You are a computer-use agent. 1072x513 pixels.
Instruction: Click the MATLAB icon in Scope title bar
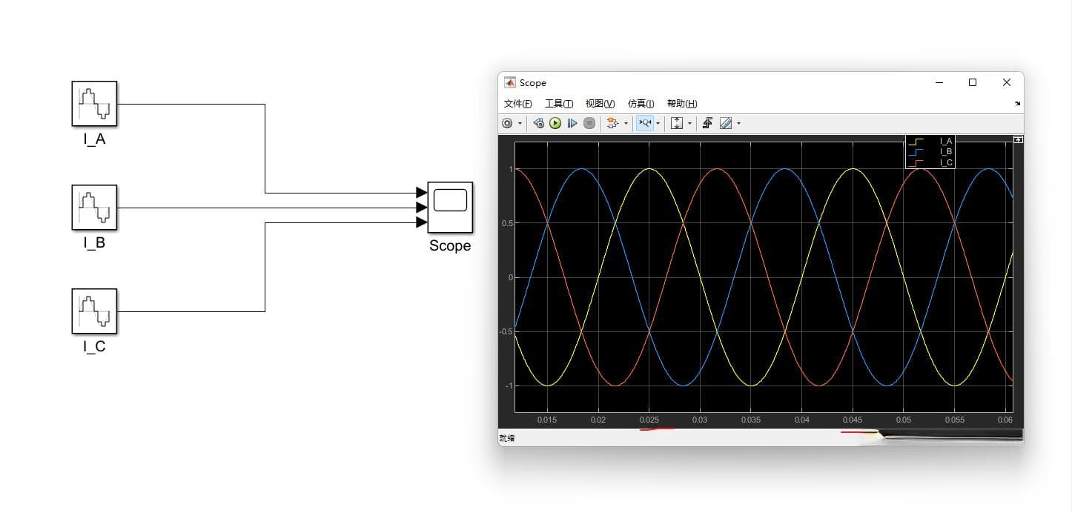pos(510,82)
